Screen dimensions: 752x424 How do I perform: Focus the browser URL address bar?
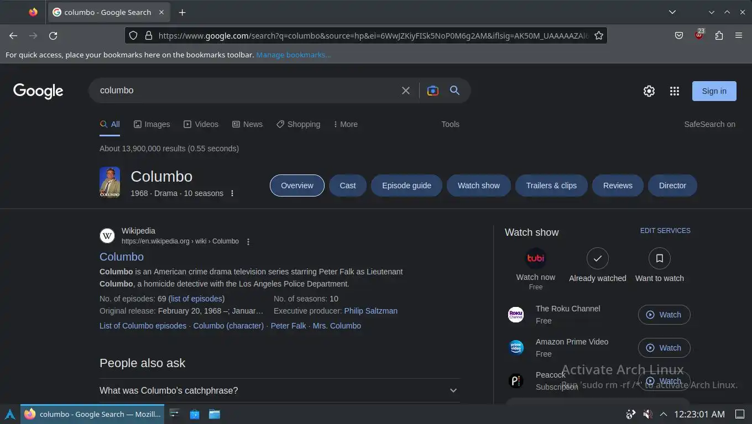coord(373,35)
